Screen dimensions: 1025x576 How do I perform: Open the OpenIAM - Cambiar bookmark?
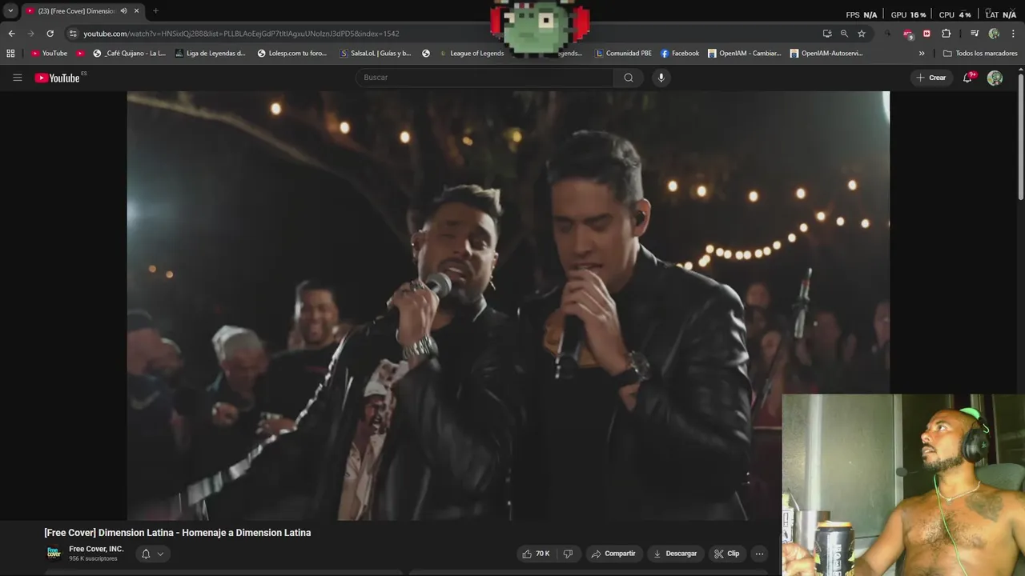pos(745,54)
